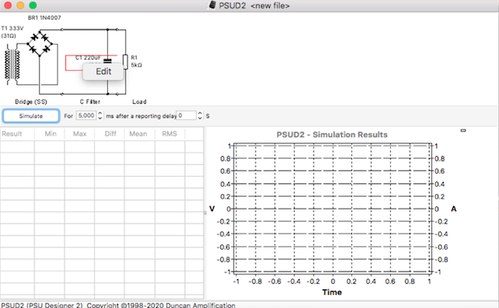Select the T1 transformer symbol in the schematic
499x308 pixels.
pyautogui.click(x=12, y=65)
